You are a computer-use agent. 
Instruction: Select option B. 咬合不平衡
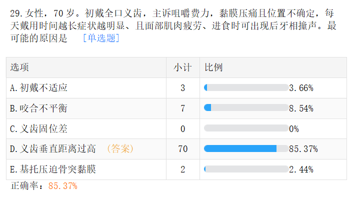point(39,108)
